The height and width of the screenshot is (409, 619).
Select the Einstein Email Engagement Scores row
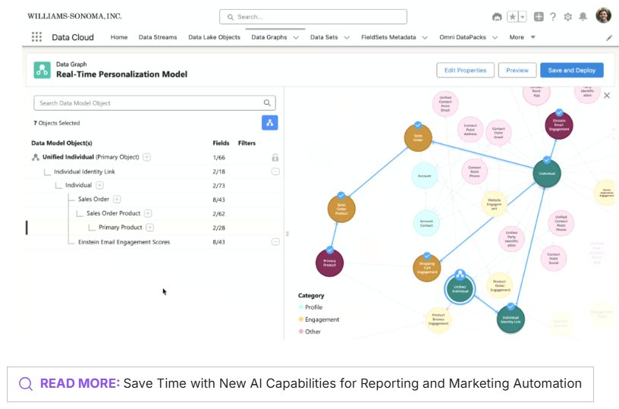point(155,242)
